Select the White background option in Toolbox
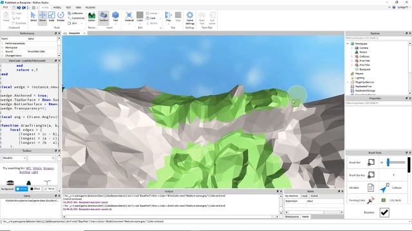The height and width of the screenshot is (231, 412). click(x=21, y=189)
